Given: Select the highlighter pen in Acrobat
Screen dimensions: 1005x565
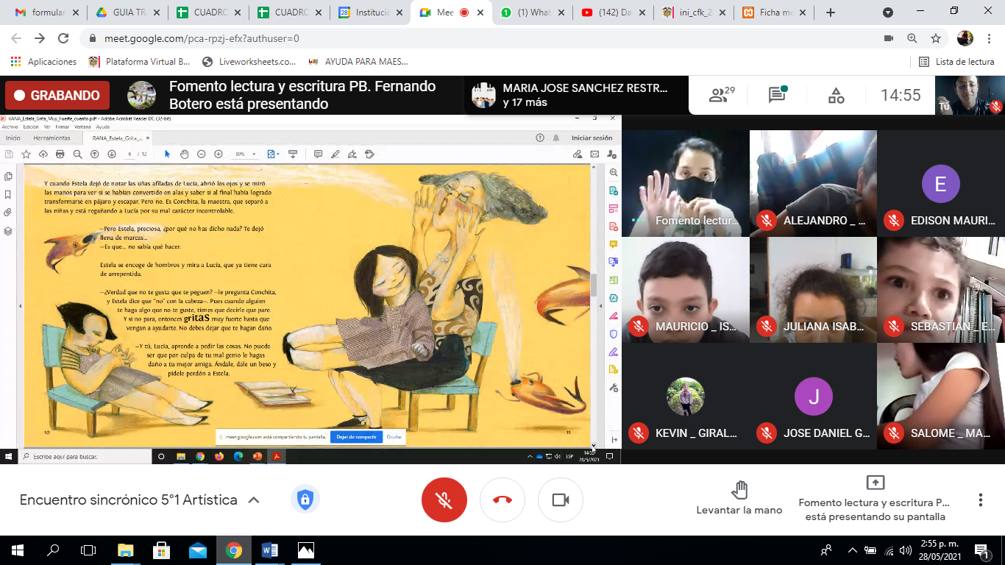Looking at the screenshot, I should 335,154.
